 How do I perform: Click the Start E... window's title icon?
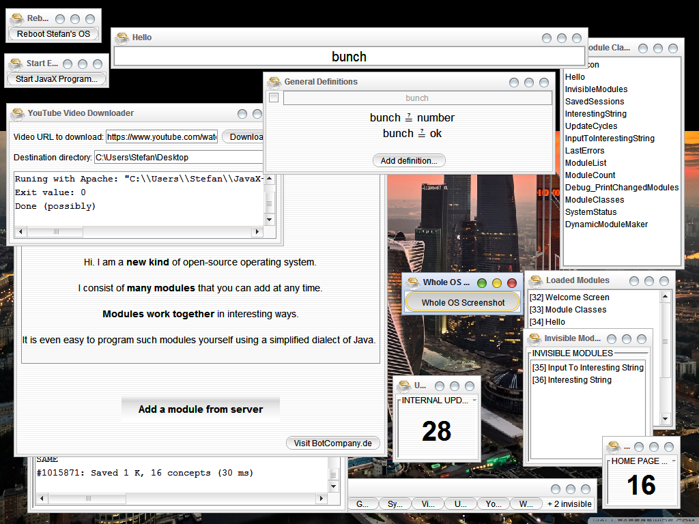(16, 63)
